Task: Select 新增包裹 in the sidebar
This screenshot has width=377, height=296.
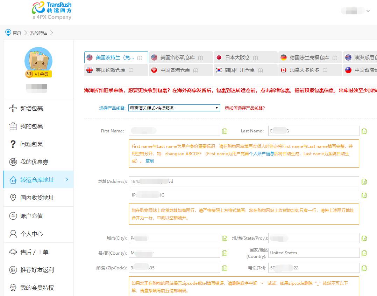Action: (x=31, y=108)
